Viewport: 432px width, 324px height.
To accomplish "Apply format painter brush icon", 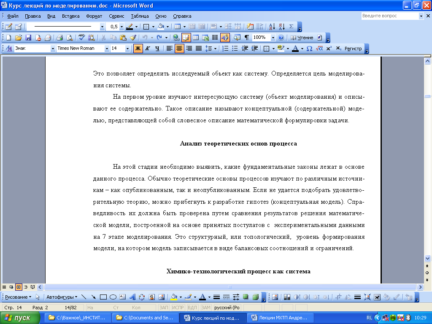I will point(133,38).
